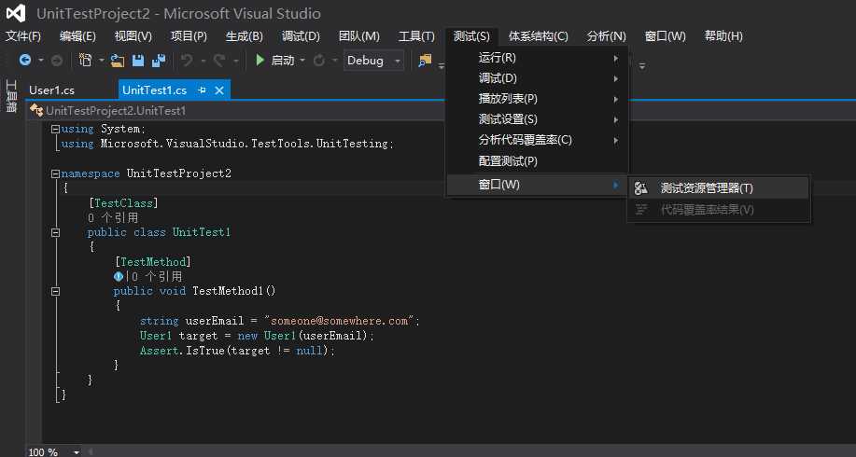Click the 测试(S) menu bar item

(471, 36)
